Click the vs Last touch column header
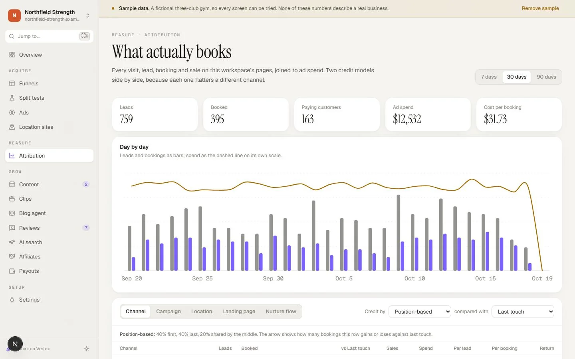The image size is (575, 359). 355,348
